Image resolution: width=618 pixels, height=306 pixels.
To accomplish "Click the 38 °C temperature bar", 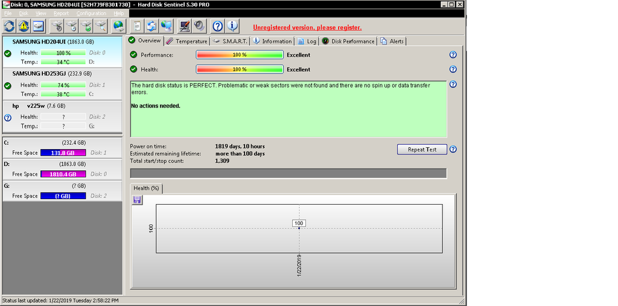I will click(x=63, y=94).
